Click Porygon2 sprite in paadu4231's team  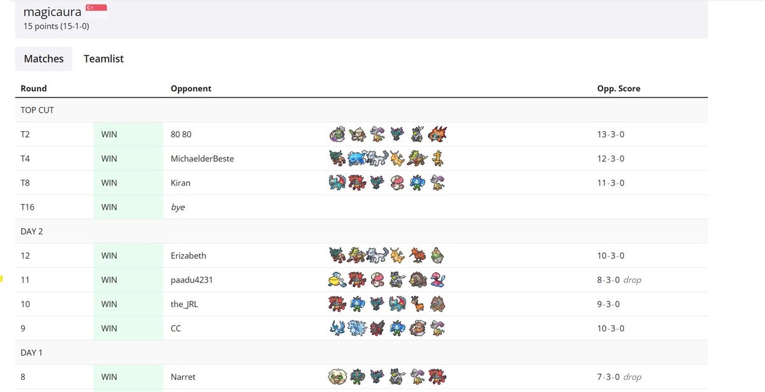tap(438, 279)
